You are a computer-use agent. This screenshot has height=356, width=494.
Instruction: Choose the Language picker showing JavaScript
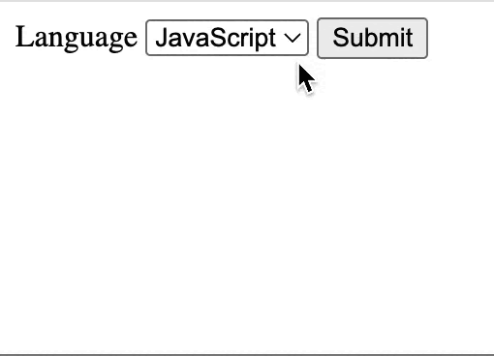point(227,38)
